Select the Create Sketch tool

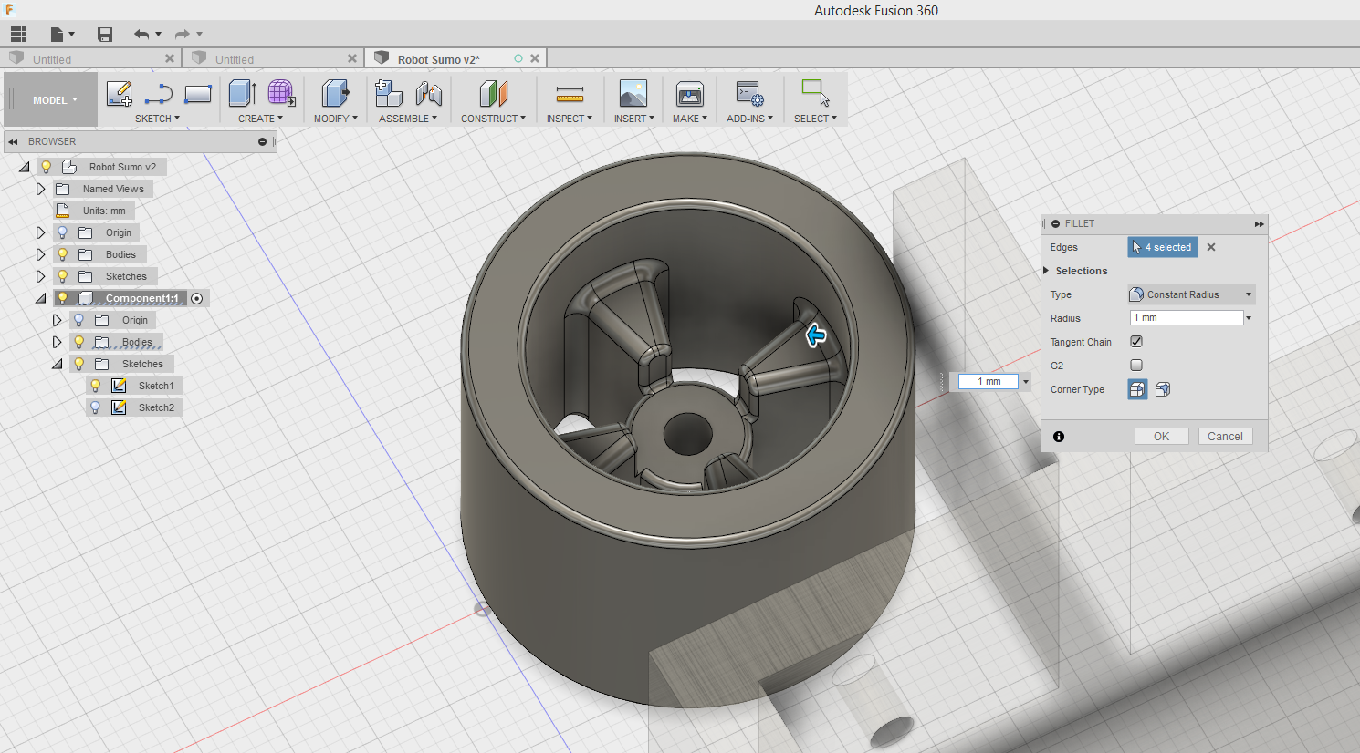tap(118, 92)
